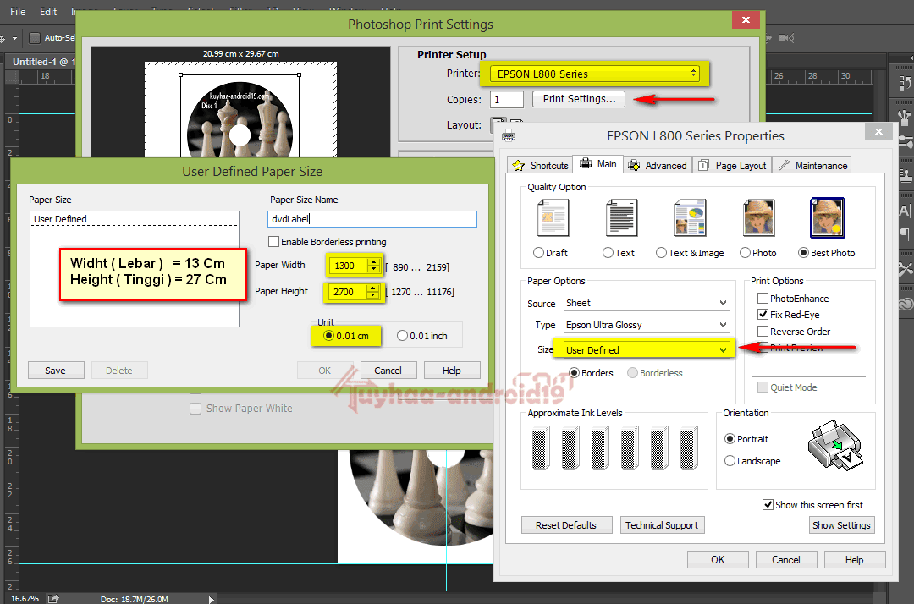Switch to the Maintenance tab
914x604 pixels.
(x=812, y=166)
